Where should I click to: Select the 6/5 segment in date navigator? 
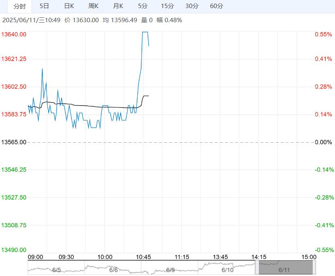[x=56, y=270]
